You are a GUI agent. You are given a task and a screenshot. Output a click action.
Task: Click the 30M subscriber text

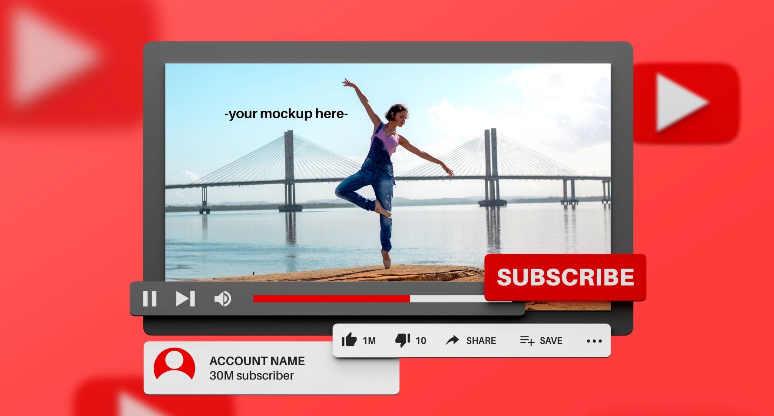pyautogui.click(x=251, y=376)
